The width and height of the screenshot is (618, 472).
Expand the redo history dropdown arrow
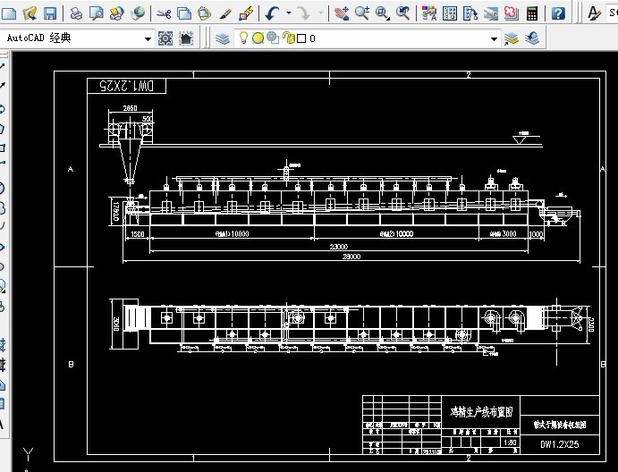click(x=320, y=13)
